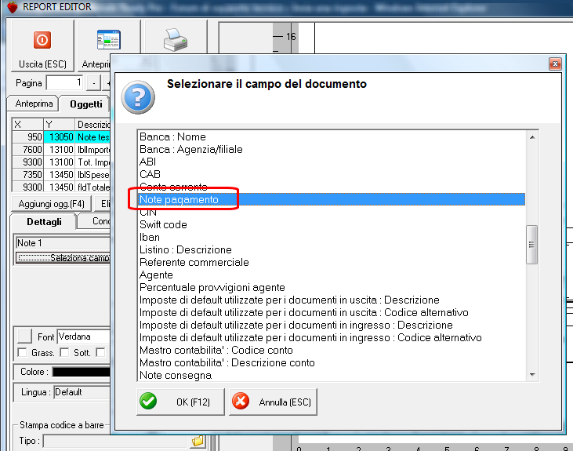This screenshot has height=451, width=573.
Task: Close the field selection dialog
Action: pos(555,64)
